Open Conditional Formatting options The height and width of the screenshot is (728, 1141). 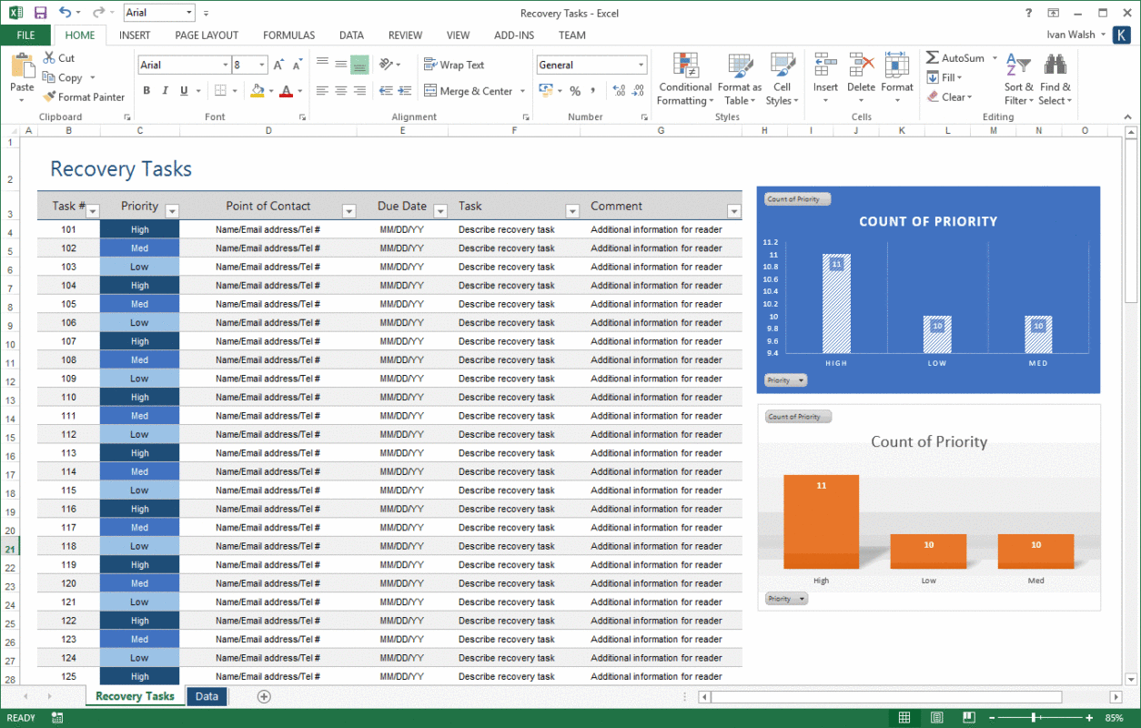point(684,79)
